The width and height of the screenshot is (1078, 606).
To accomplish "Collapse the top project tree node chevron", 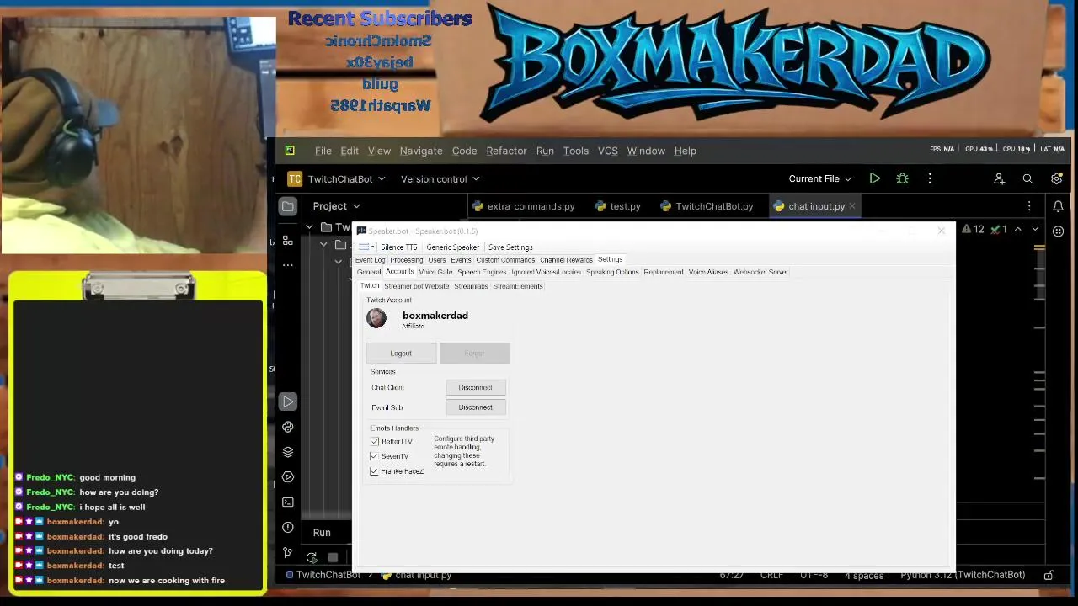I will tap(310, 227).
